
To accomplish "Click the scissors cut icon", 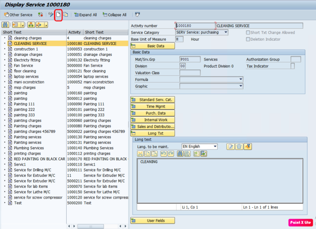I will pyautogui.click(x=140, y=154).
